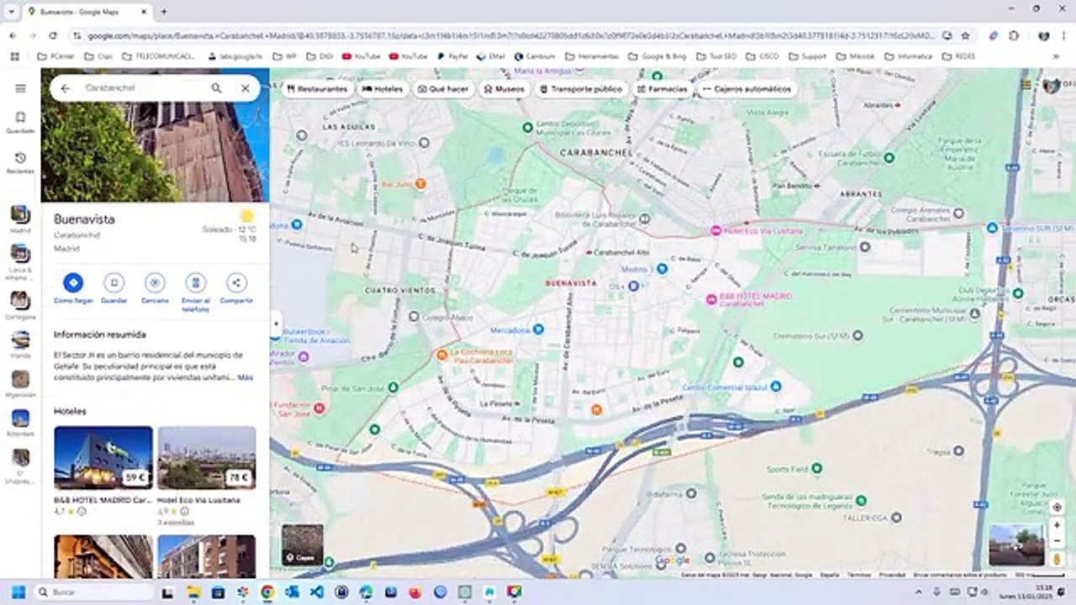Click the La Cochinita Loca restaurant pin
Image resolution: width=1076 pixels, height=605 pixels.
pyautogui.click(x=441, y=355)
